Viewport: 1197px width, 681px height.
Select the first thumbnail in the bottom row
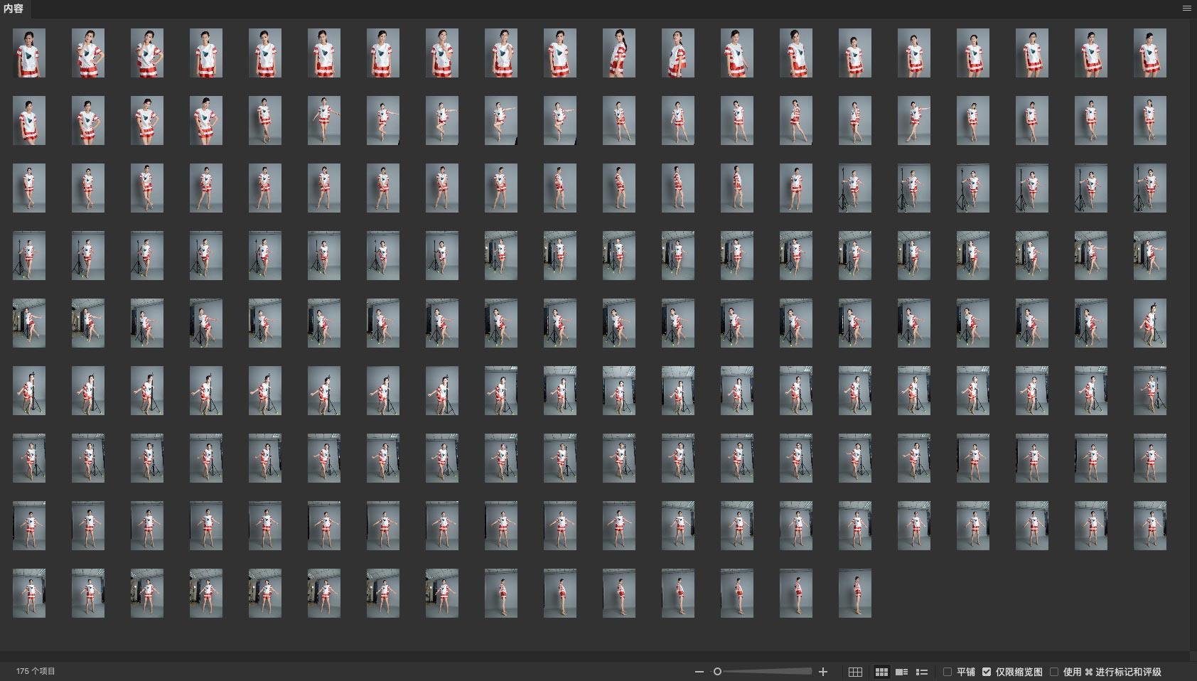pos(29,593)
